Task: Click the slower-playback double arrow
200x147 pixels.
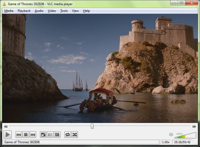Action: click(x=6, y=126)
